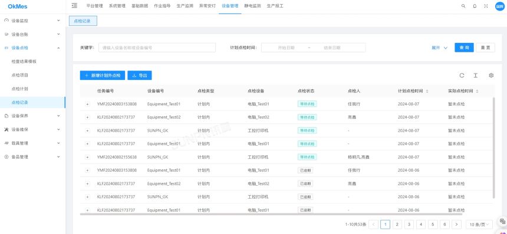Adjust table density with the row height icon

[x=476, y=75]
